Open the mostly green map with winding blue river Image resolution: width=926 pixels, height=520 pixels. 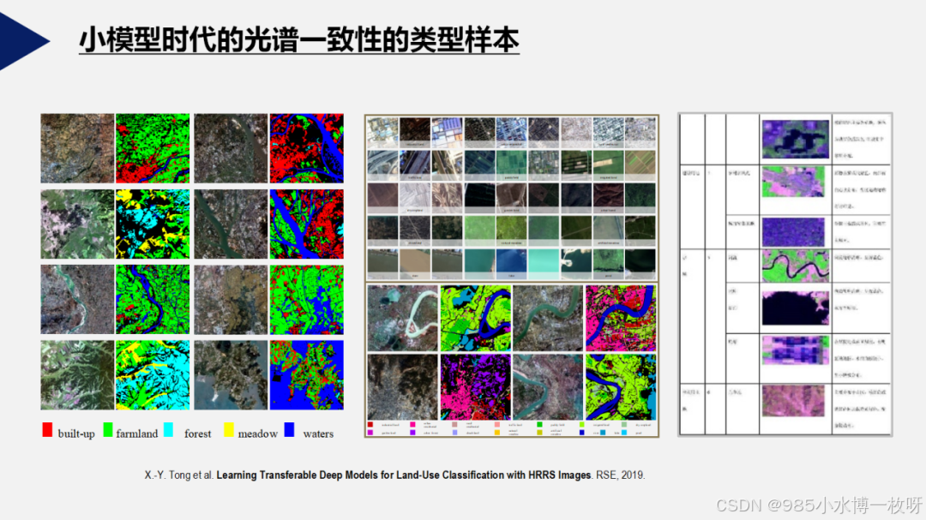coord(153,299)
